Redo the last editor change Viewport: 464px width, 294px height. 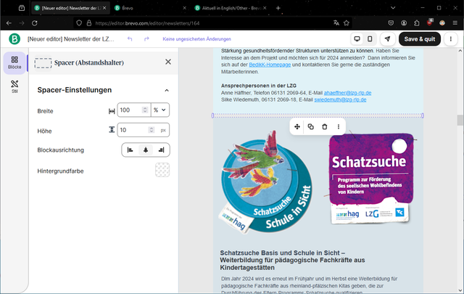pyautogui.click(x=146, y=38)
